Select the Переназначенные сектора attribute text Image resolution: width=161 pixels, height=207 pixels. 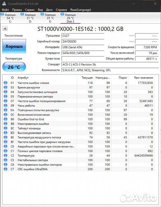pyautogui.click(x=35, y=96)
